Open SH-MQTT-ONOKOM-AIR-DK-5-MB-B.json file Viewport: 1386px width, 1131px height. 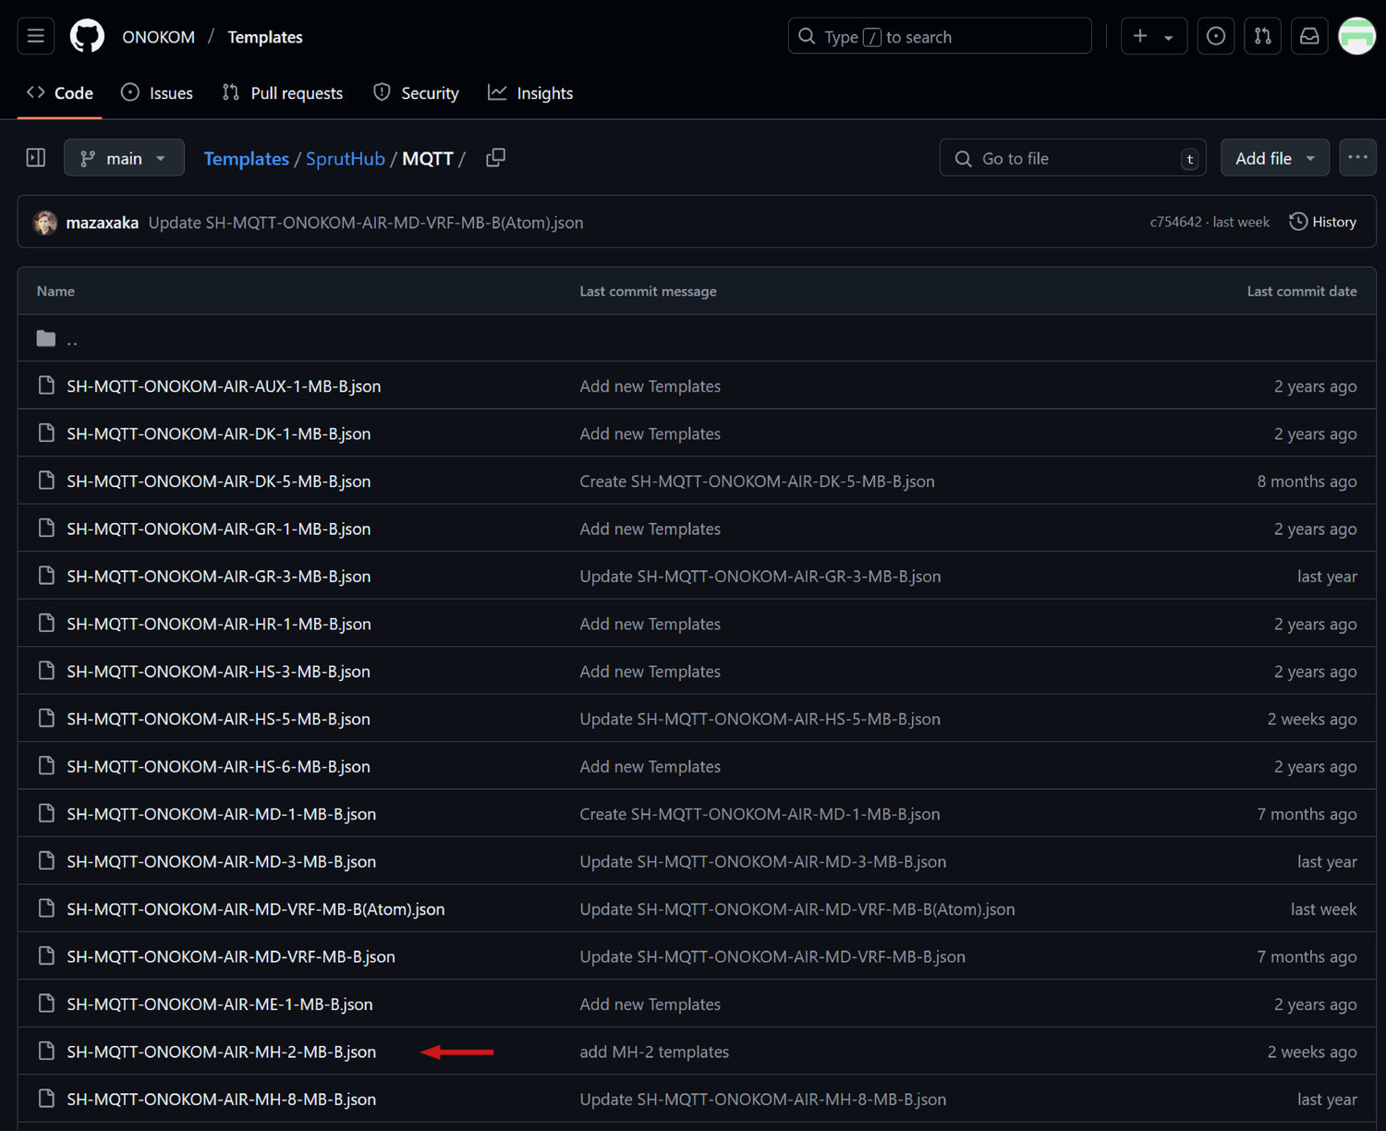click(219, 481)
